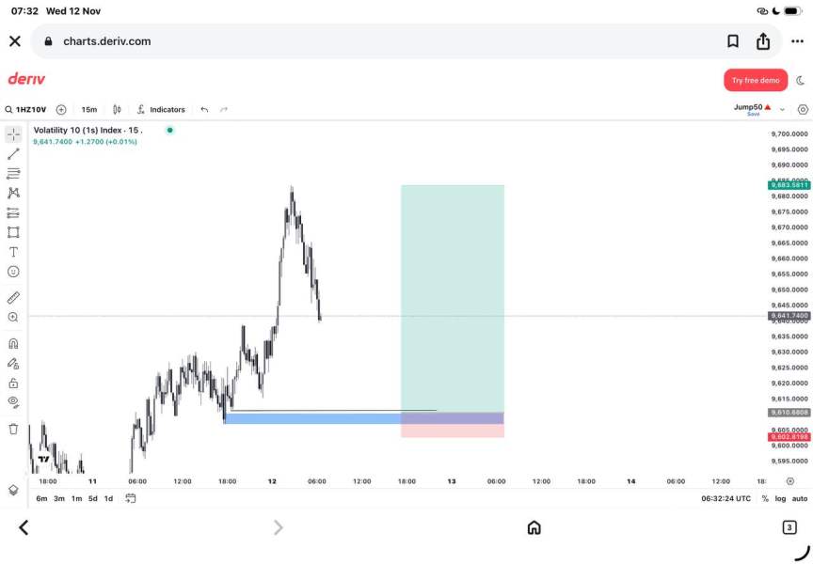Switch to 1m date range

(x=76, y=498)
